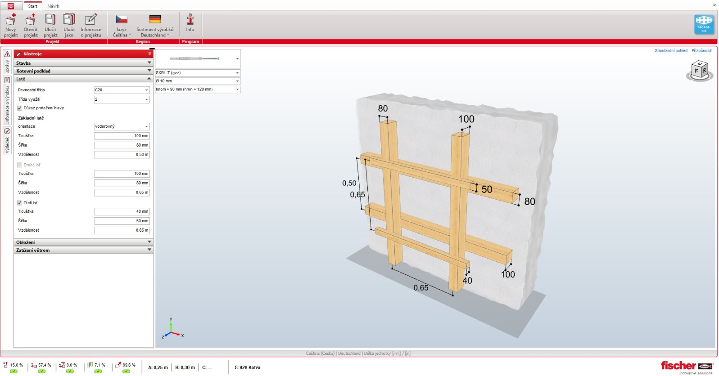The height and width of the screenshot is (376, 719).
Task: Open the Zprávy side tab
Action: [7, 61]
